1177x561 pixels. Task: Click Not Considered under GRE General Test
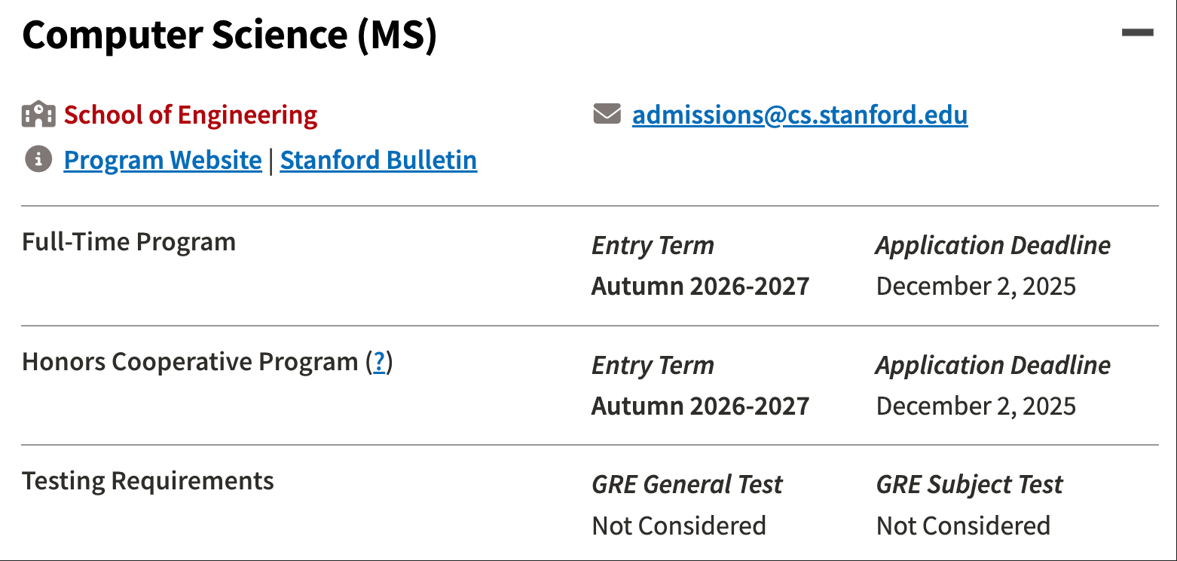click(x=679, y=526)
